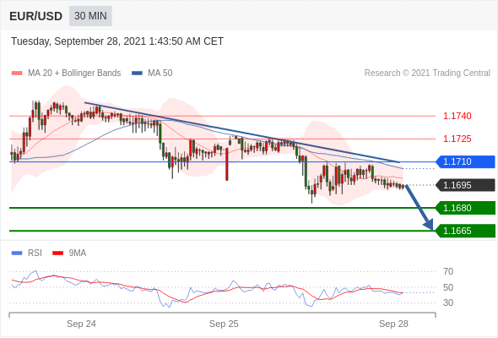
Task: Select the blue 1.1710 pivot tag
Action: (x=465, y=162)
